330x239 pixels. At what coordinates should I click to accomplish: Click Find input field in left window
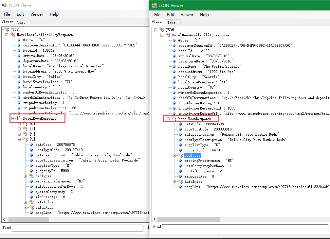[78, 228]
